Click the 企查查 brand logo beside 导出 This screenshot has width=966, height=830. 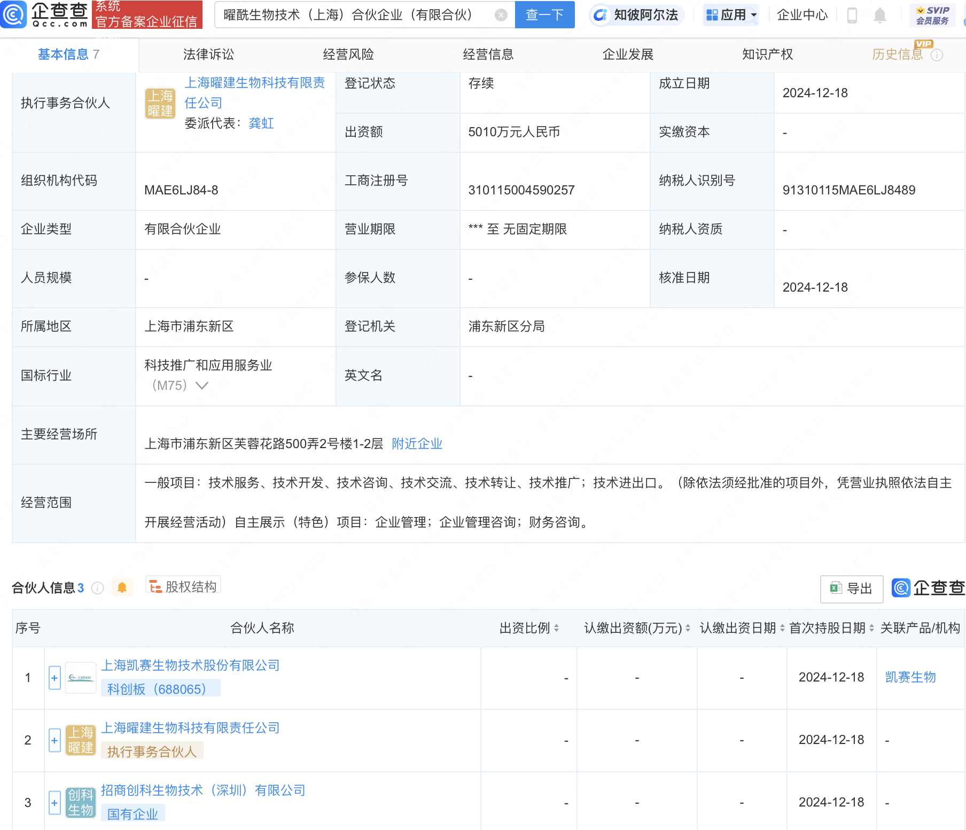pyautogui.click(x=928, y=588)
